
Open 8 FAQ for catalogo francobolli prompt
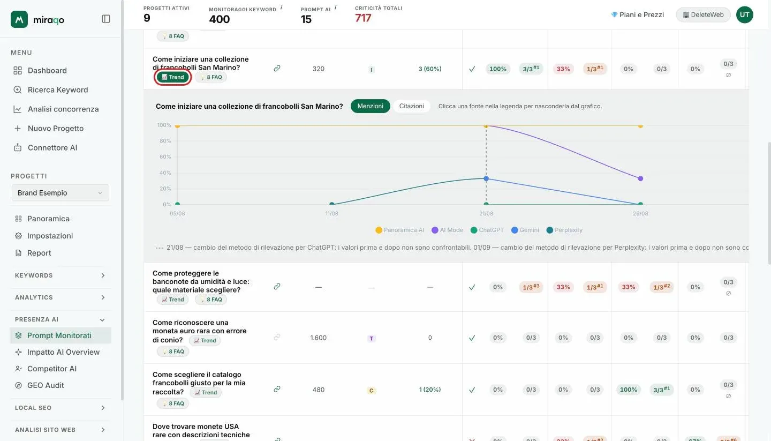click(172, 403)
